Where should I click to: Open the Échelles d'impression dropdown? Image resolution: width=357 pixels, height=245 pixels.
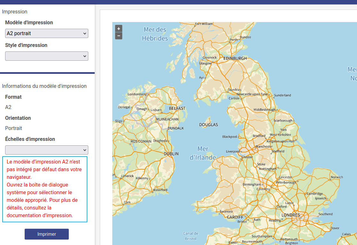[47, 150]
